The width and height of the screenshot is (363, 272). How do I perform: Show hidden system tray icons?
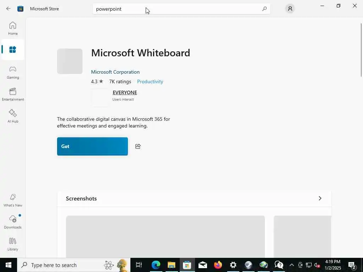tap(292, 265)
